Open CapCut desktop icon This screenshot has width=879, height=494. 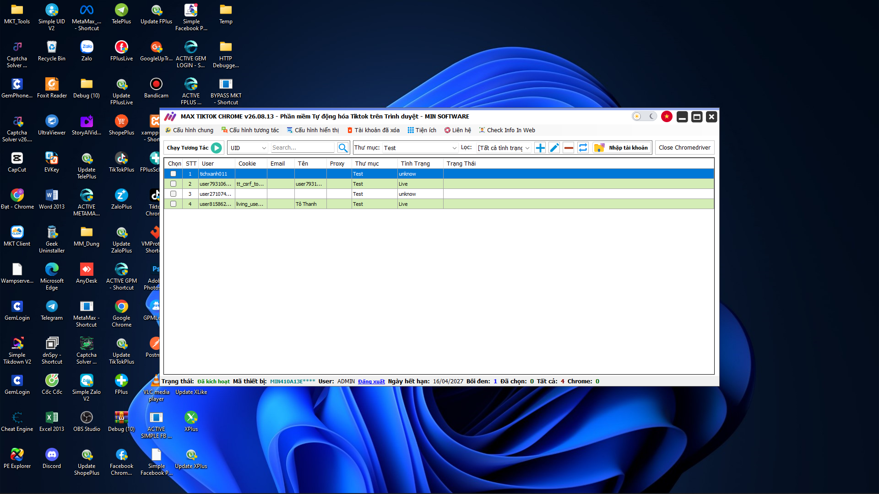pyautogui.click(x=17, y=162)
